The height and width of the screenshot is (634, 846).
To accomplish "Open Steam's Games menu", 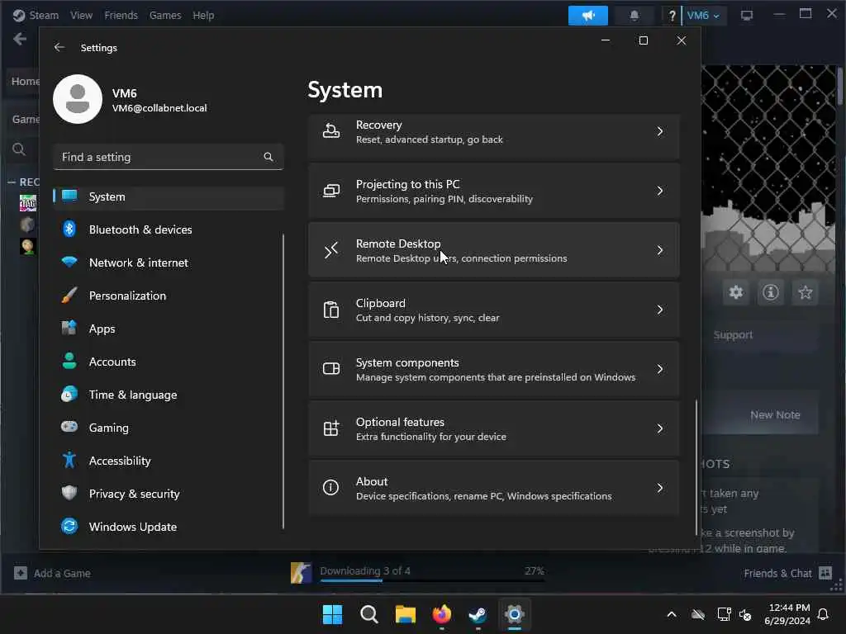I will pyautogui.click(x=165, y=16).
